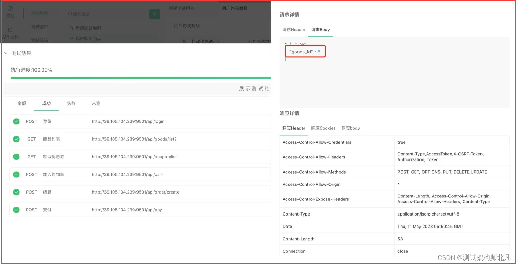The image size is (516, 264).
Task: Click the magnifier icon in 搜索目录
Action: pos(70,14)
